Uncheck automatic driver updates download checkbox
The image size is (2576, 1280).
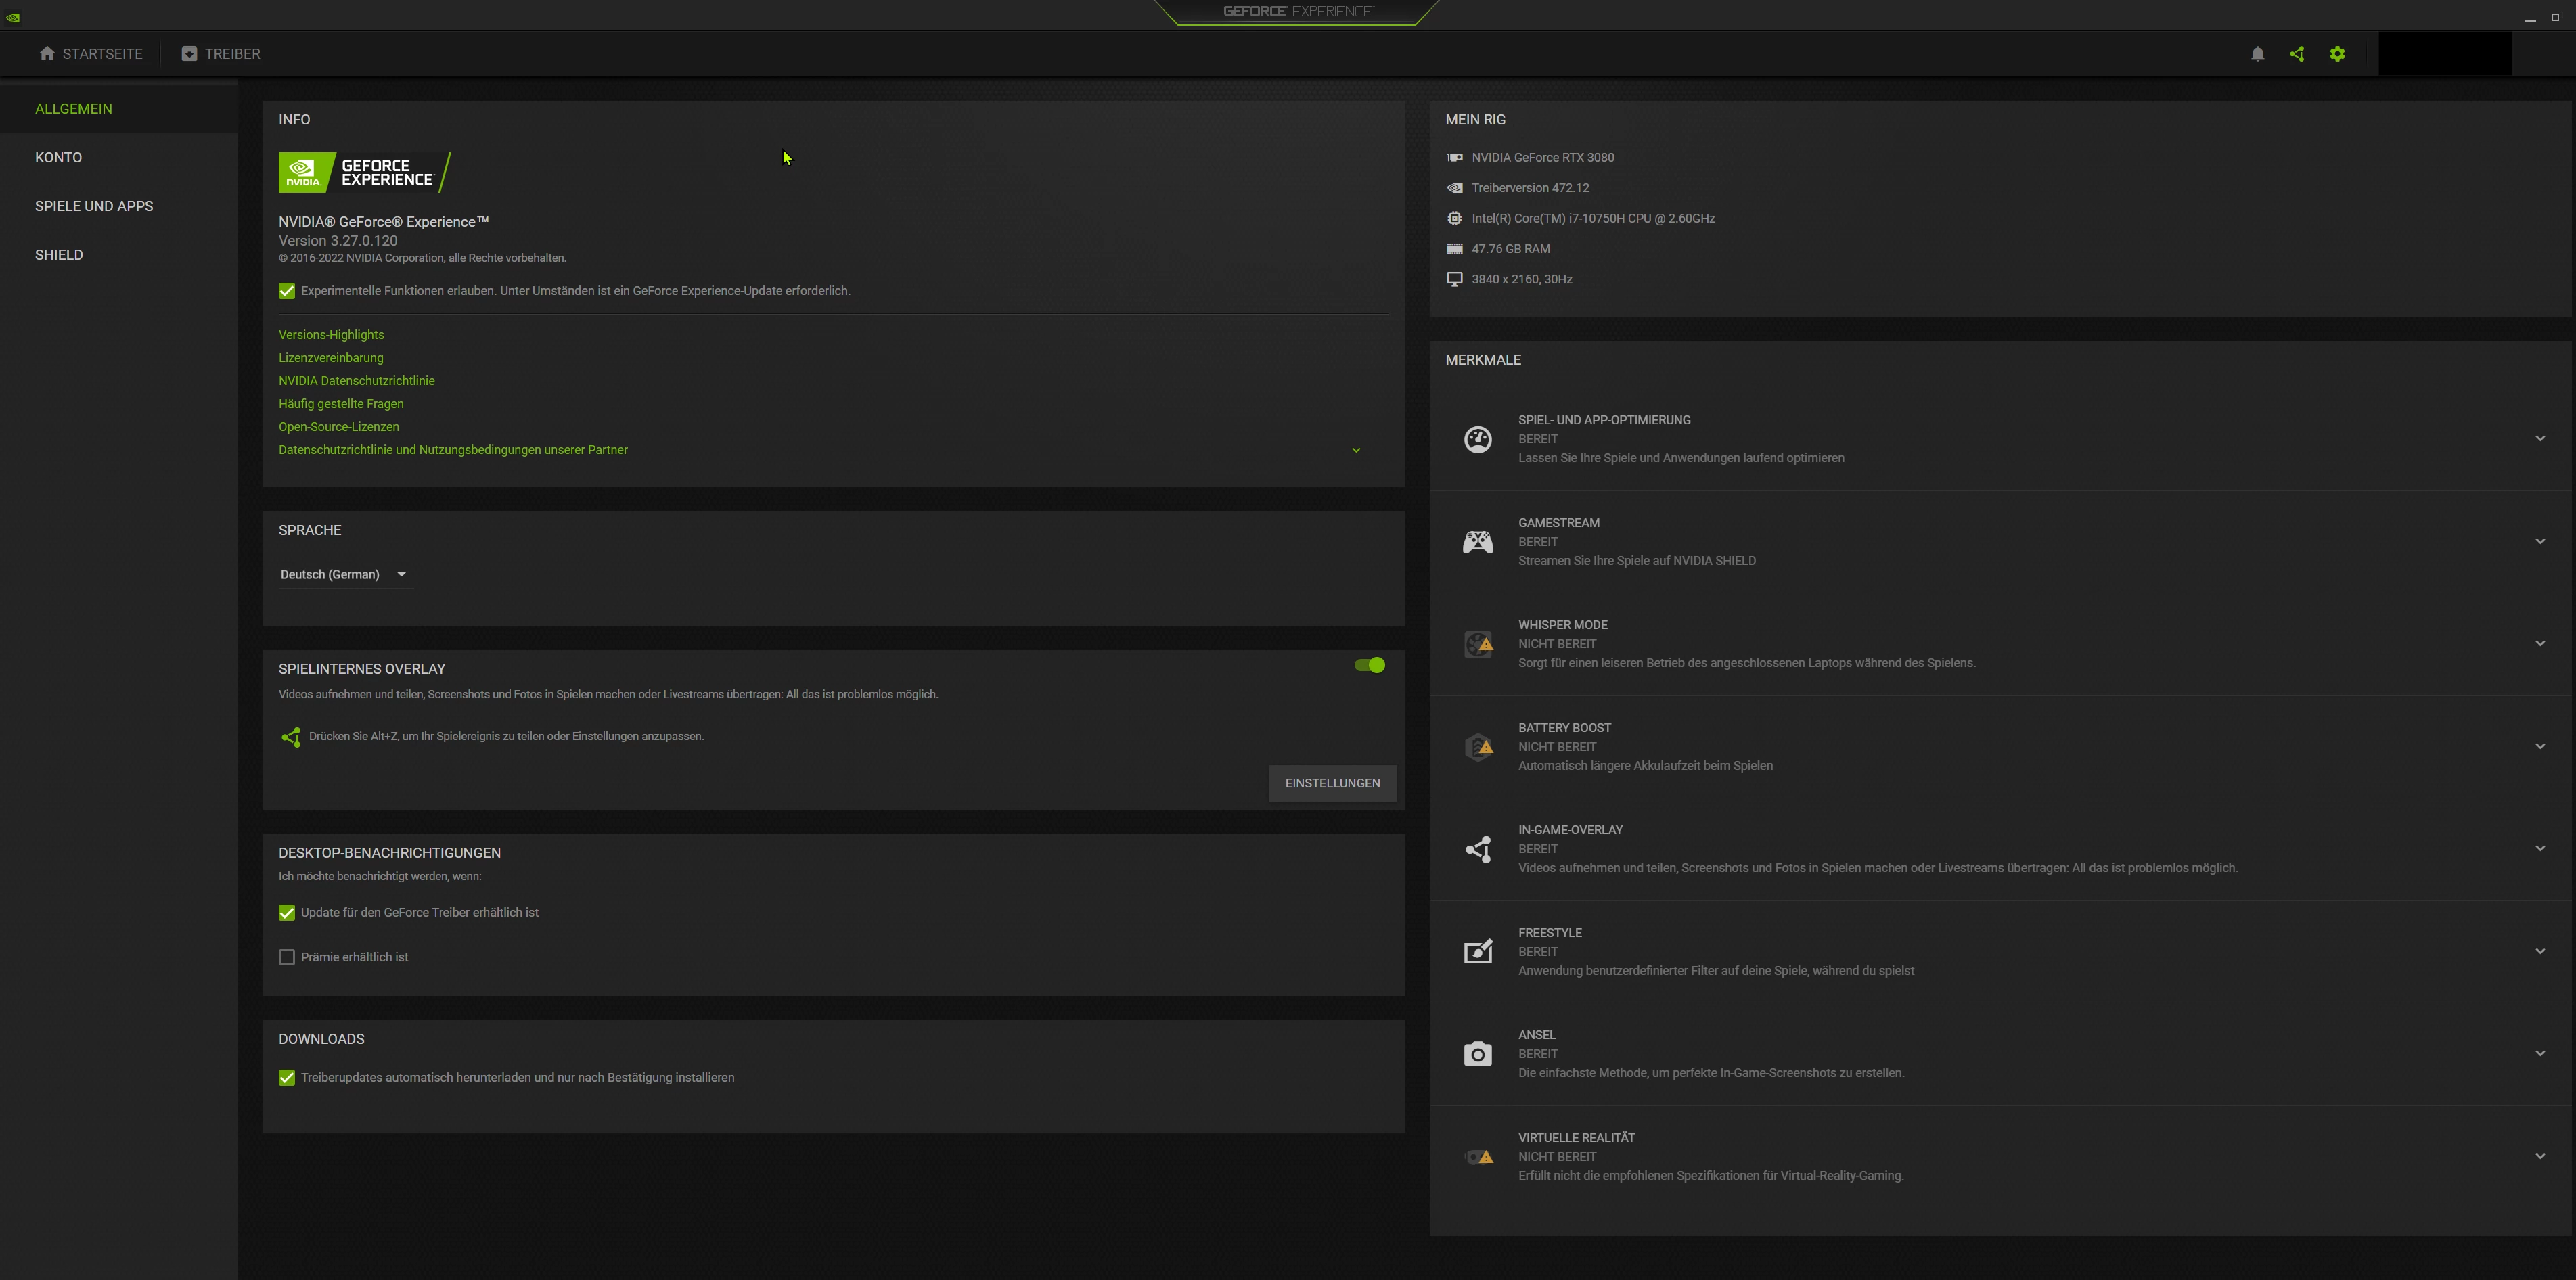pos(287,1078)
